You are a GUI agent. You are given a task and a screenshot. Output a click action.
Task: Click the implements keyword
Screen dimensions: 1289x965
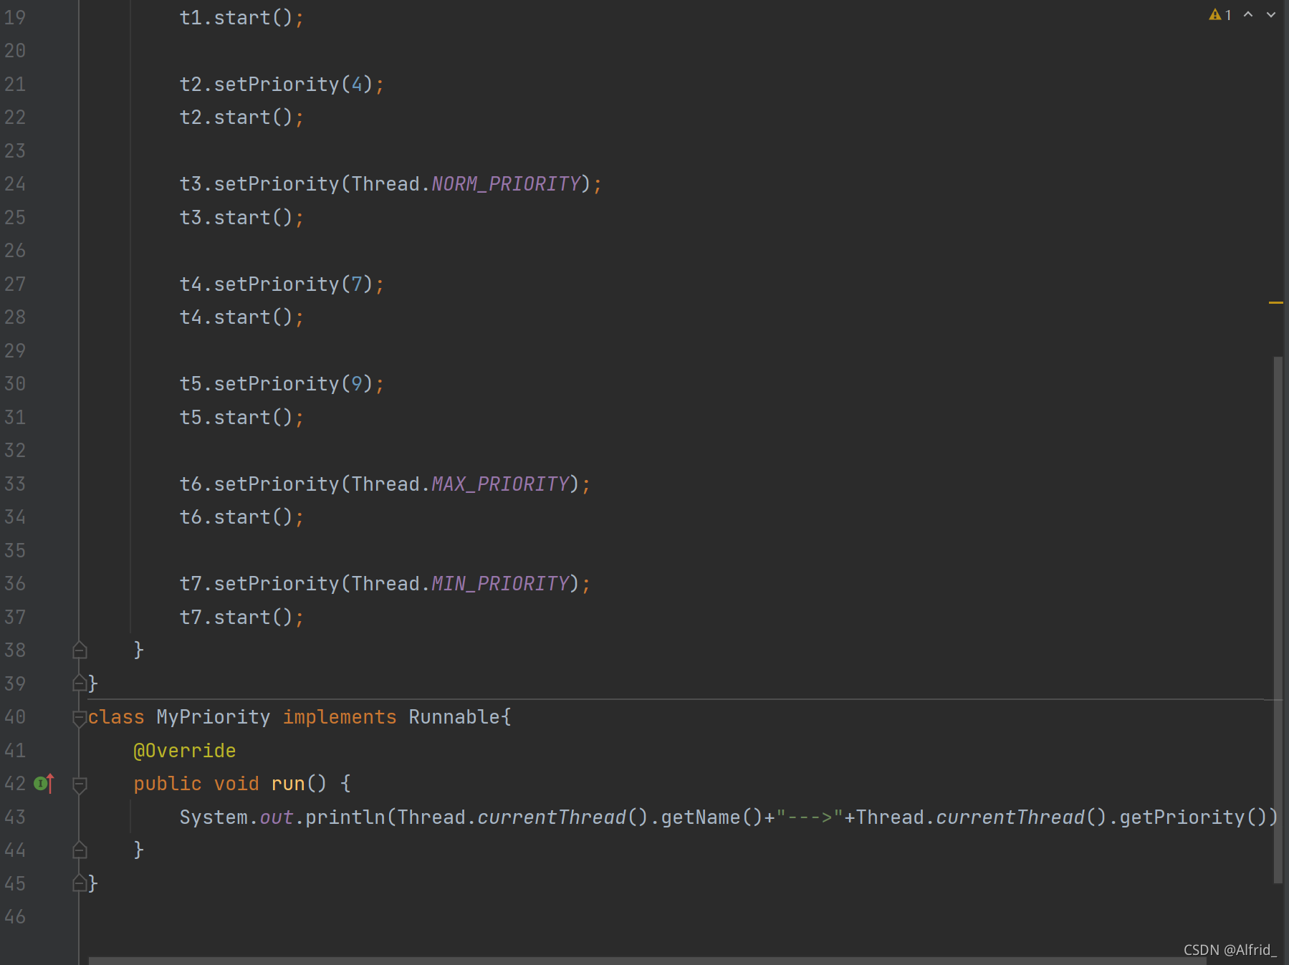(340, 717)
